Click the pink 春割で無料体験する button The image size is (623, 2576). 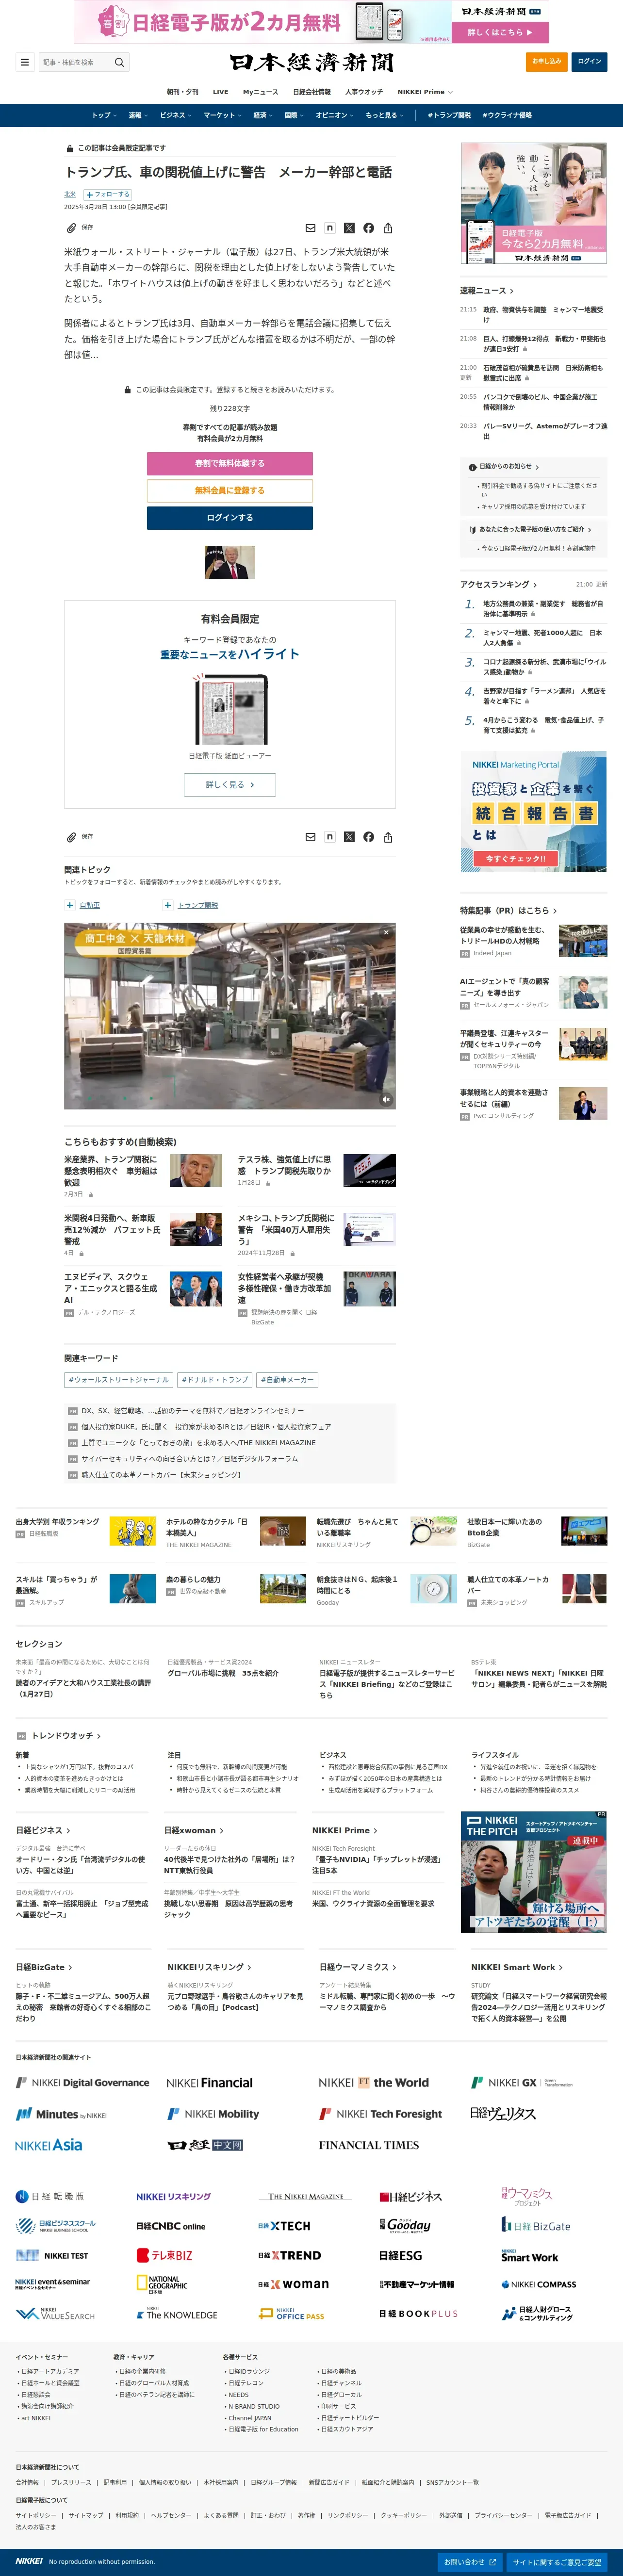click(x=230, y=463)
